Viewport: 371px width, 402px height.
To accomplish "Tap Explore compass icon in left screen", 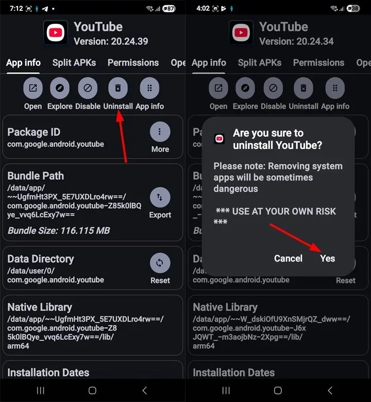I will [x=60, y=88].
